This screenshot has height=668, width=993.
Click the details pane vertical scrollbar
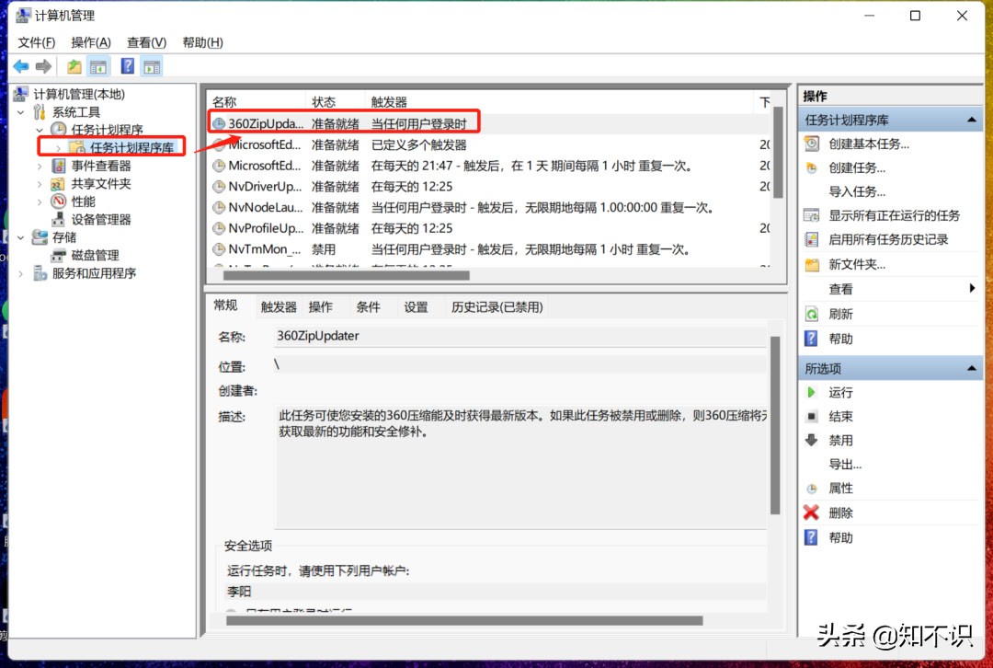(x=775, y=424)
